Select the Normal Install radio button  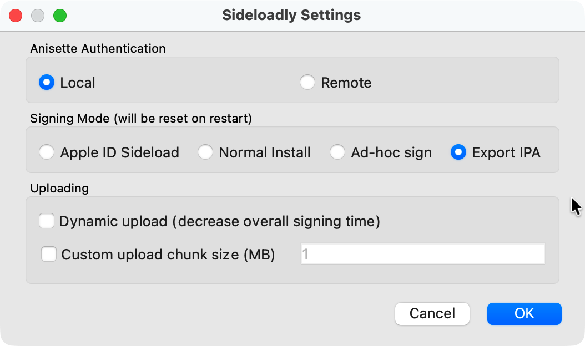205,152
